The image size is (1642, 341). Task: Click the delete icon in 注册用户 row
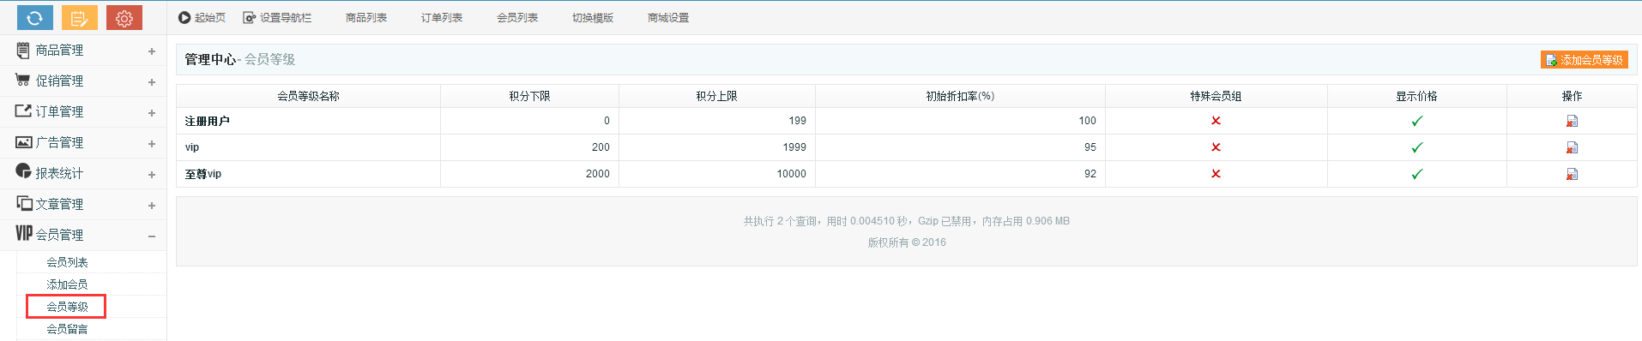tap(1572, 121)
